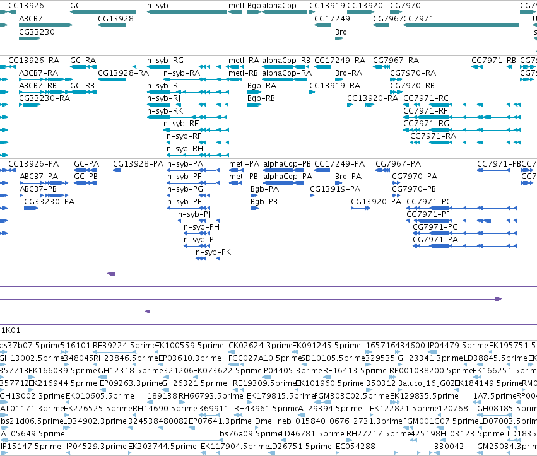This screenshot has width=537, height=456.
Task: Open the CG13928-RA transcript label
Action: 123,73
